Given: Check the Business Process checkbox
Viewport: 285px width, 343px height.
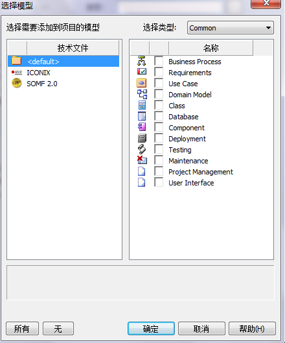Looking at the screenshot, I should pyautogui.click(x=159, y=61).
